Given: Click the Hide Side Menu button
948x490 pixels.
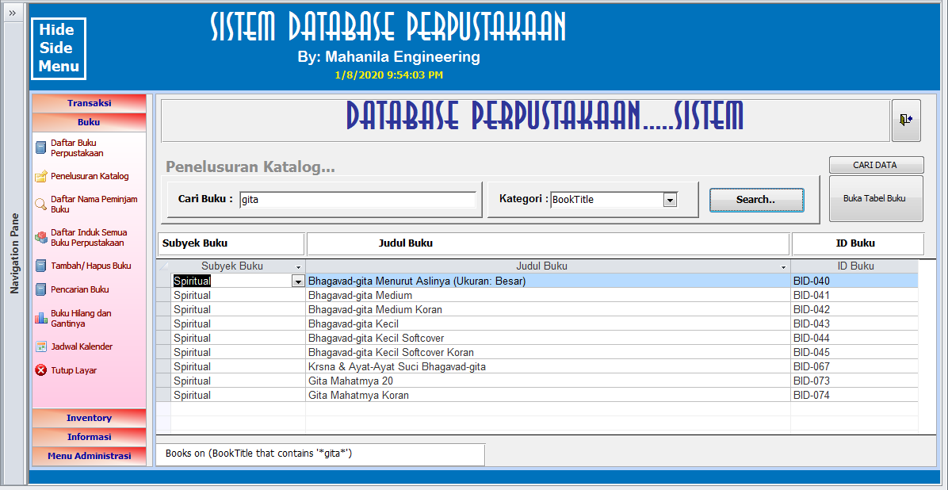Looking at the screenshot, I should 58,48.
